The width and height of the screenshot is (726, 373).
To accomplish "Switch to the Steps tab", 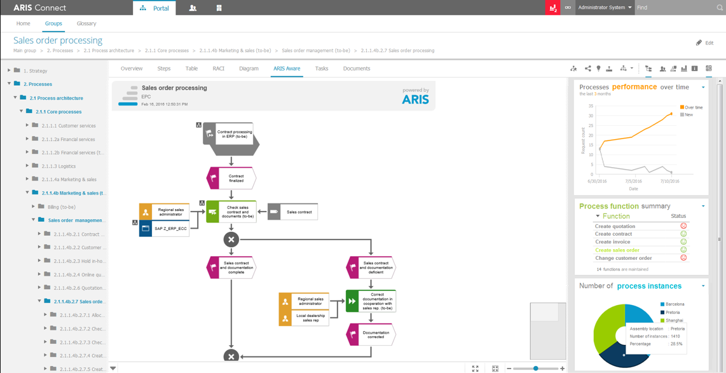I will [164, 69].
